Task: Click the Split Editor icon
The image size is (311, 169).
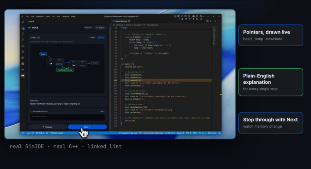Action: pos(208,21)
